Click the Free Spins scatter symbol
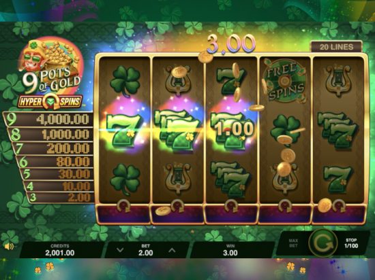375x280 pixels. 284,82
